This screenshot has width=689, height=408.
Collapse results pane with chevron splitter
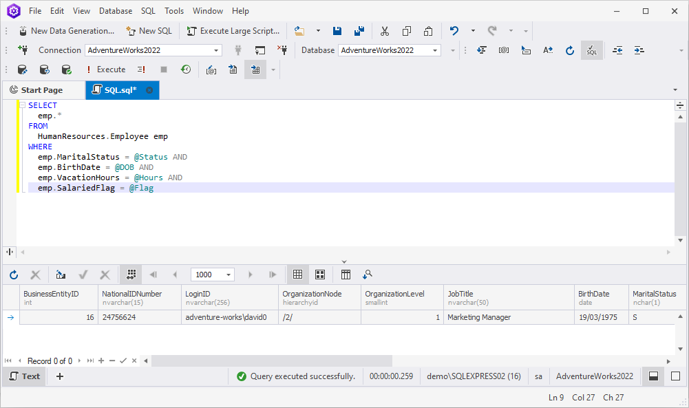344,261
